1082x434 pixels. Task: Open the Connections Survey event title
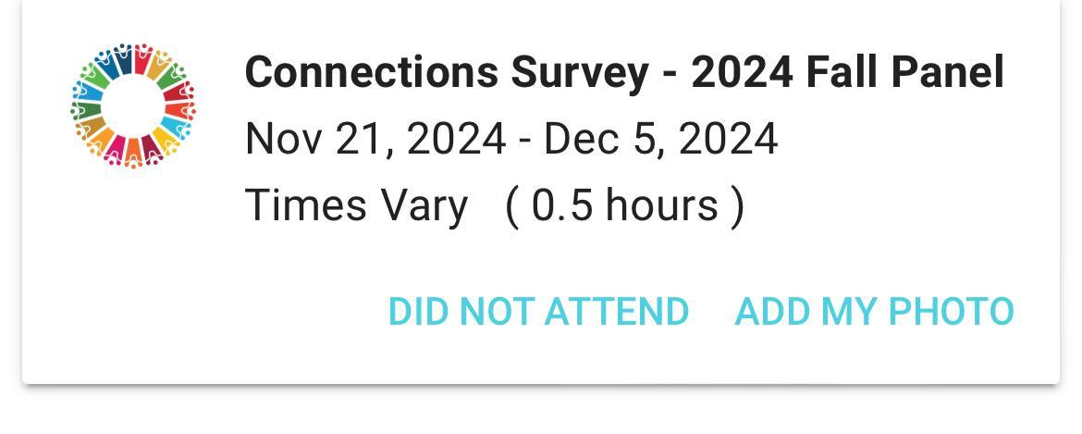623,72
